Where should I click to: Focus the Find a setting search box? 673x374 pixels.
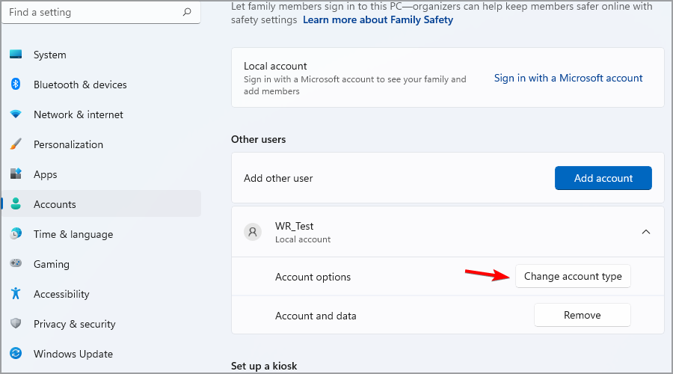click(x=90, y=13)
